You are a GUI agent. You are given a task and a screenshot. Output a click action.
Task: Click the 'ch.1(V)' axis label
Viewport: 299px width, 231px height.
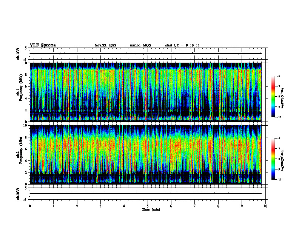pyautogui.click(x=18, y=54)
